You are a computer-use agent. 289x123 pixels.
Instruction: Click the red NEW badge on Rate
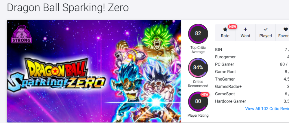pyautogui.click(x=232, y=27)
